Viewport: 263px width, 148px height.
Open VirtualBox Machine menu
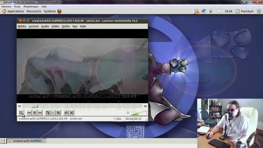7,7
